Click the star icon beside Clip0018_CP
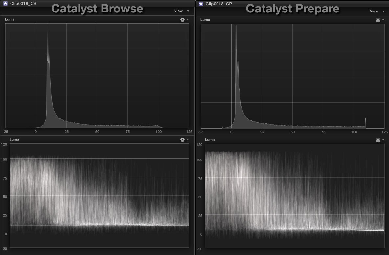Image resolution: width=389 pixels, height=255 pixels. [201, 4]
